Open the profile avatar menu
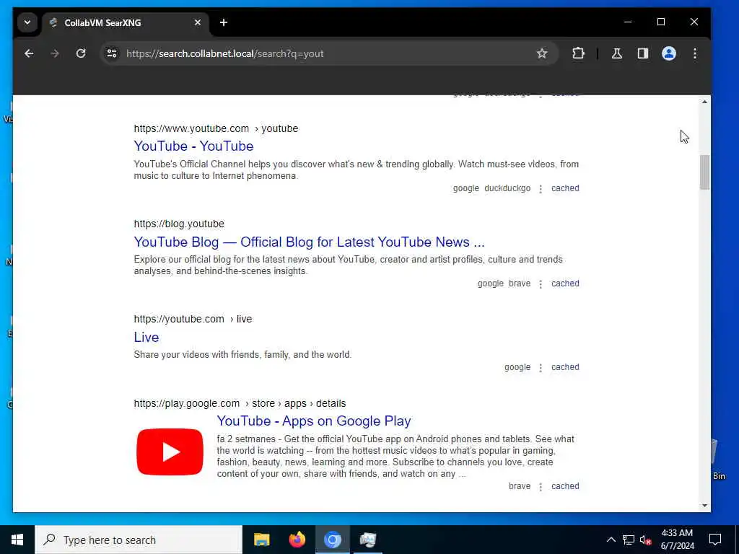The image size is (739, 554). coord(669,53)
